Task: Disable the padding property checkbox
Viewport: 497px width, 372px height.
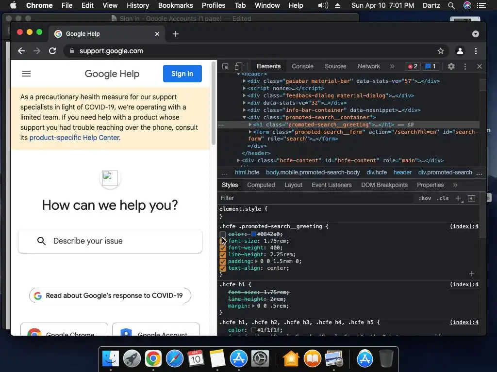Action: point(222,262)
